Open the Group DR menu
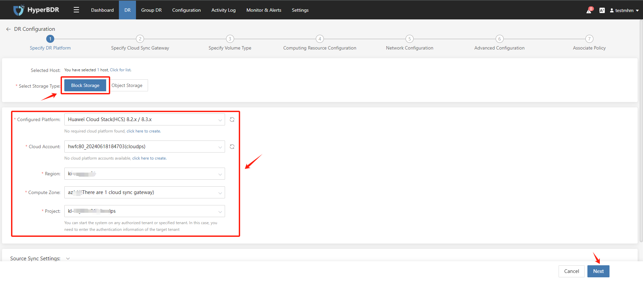This screenshot has height=281, width=643. 151,10
